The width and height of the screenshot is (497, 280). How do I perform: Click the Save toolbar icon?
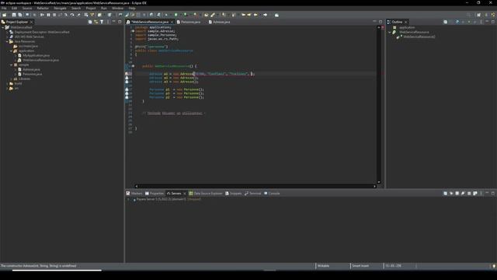point(14,15)
